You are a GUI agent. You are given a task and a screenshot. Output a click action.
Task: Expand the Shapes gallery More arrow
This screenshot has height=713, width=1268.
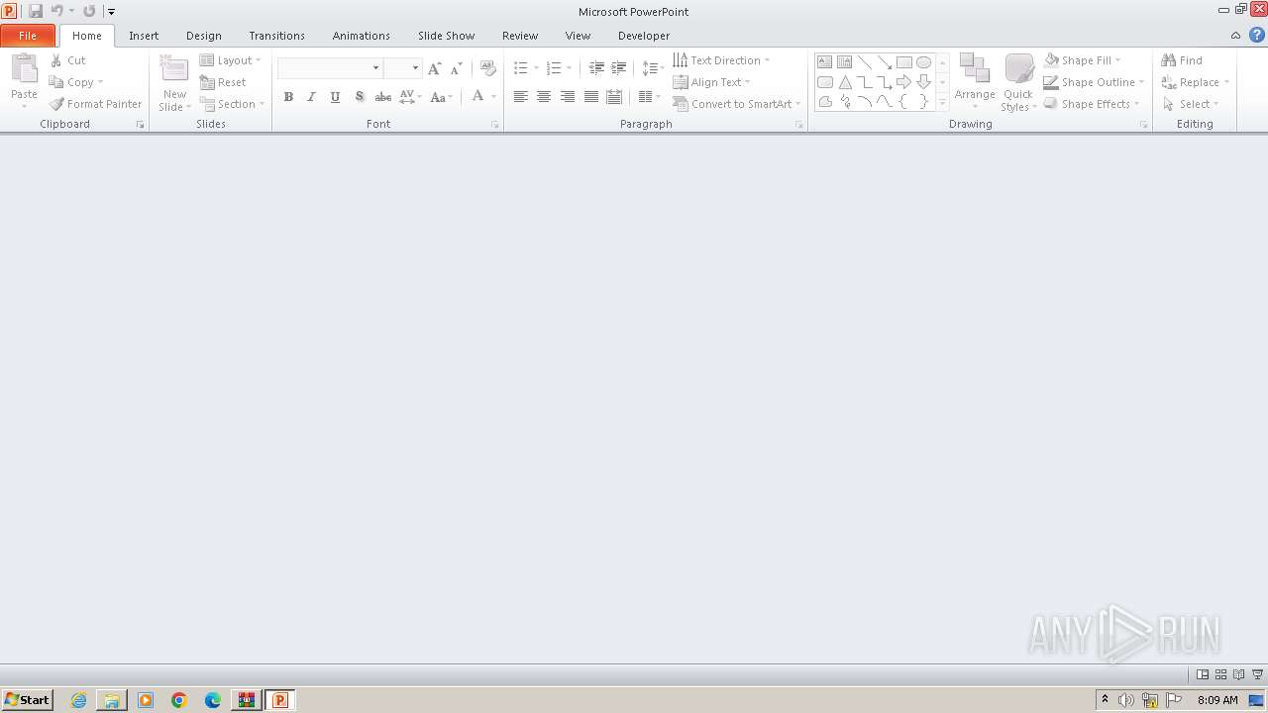(x=942, y=102)
